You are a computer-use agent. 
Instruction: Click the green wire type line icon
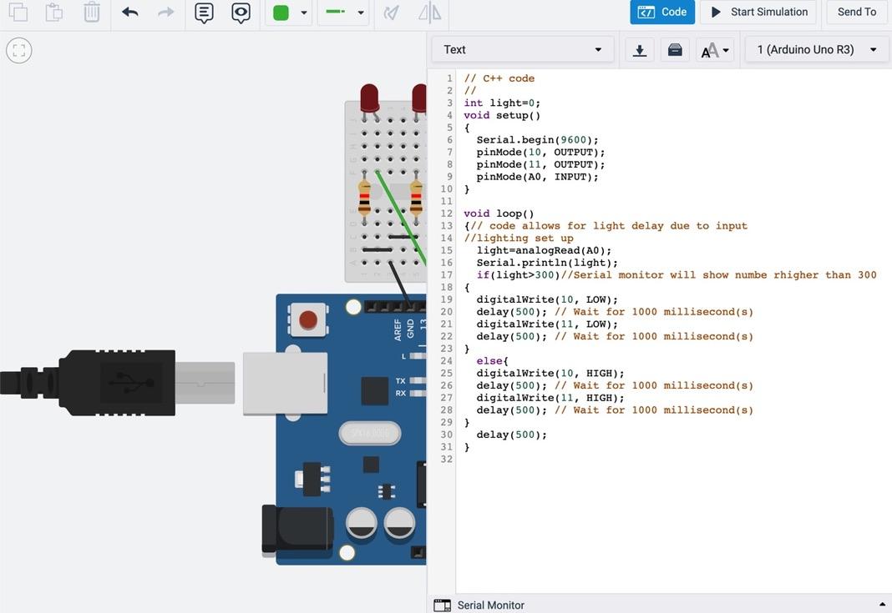[336, 12]
